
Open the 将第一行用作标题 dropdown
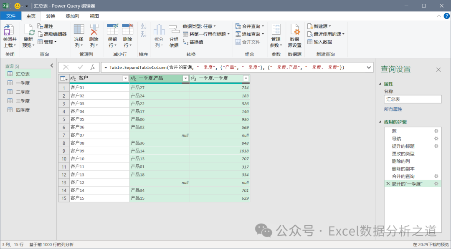[206, 34]
